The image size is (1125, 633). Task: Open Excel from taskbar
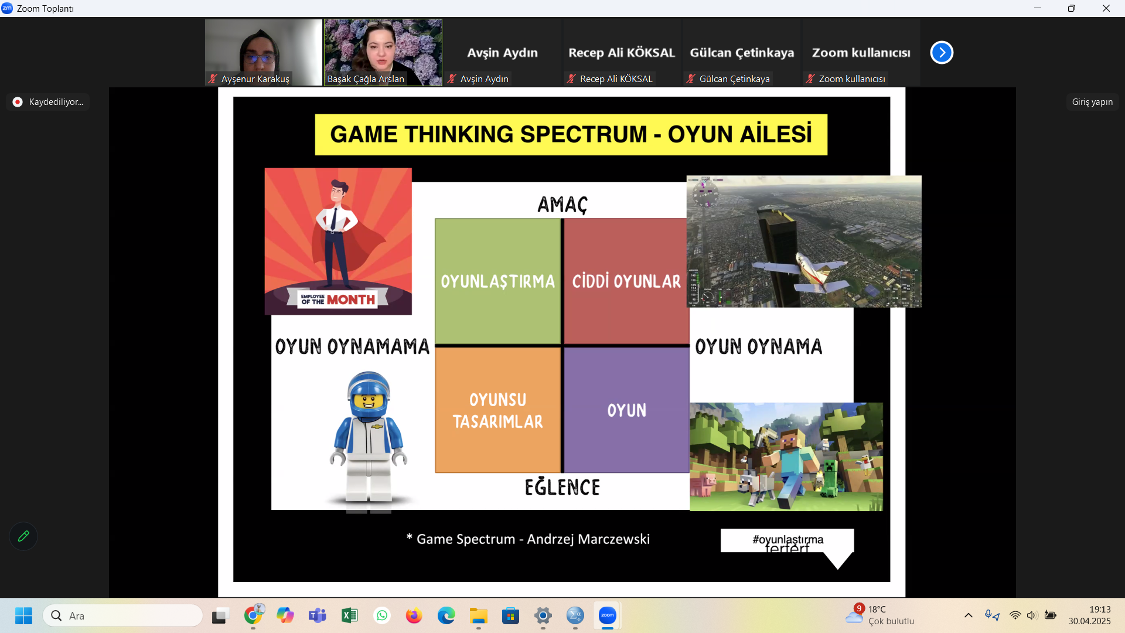(350, 615)
